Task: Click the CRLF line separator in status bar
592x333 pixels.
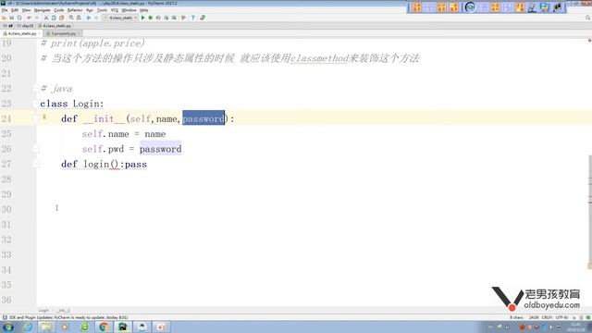Action: pyautogui.click(x=548, y=317)
